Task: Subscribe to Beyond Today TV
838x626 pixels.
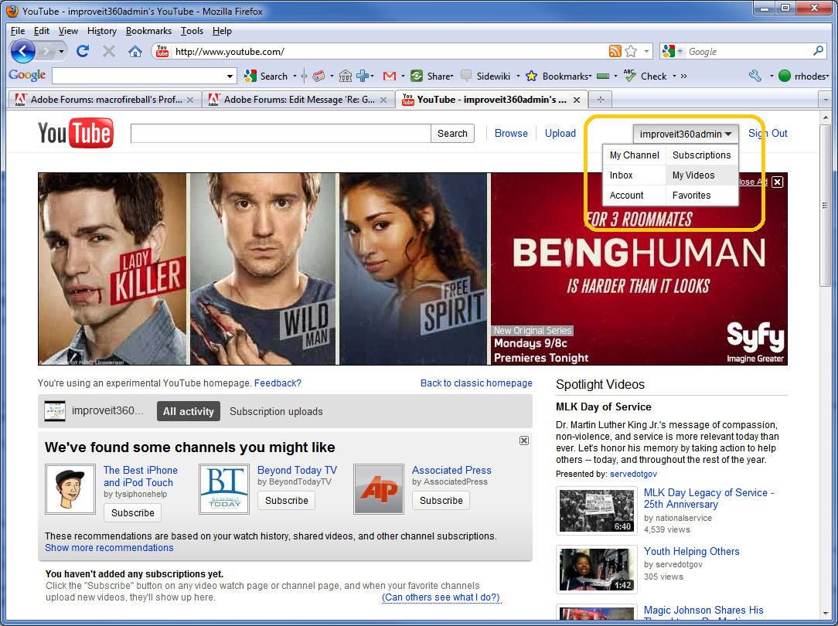Action: tap(287, 501)
